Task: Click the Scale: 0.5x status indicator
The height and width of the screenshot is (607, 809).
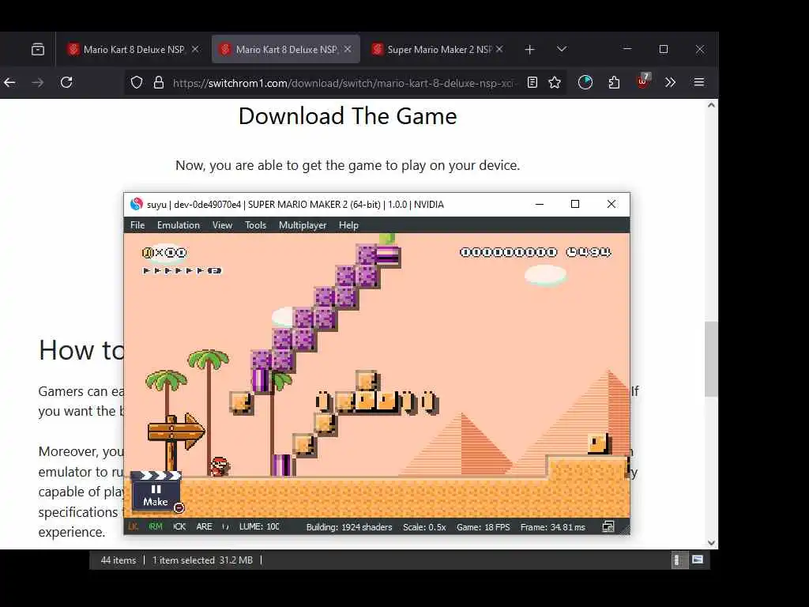Action: point(424,527)
